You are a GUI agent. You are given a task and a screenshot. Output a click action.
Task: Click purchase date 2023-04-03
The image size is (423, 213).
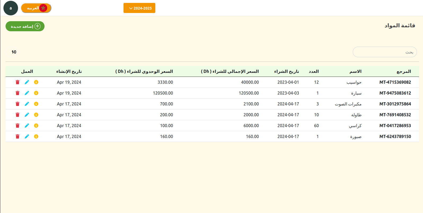[288, 93]
